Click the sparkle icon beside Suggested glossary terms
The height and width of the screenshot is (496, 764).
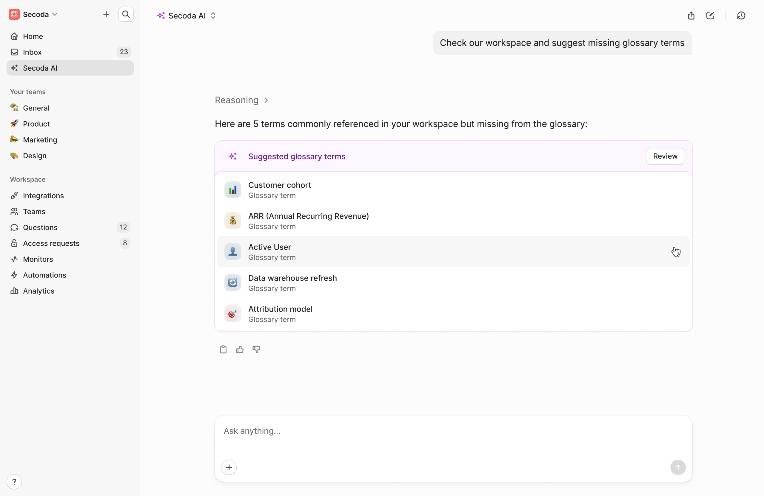point(233,156)
